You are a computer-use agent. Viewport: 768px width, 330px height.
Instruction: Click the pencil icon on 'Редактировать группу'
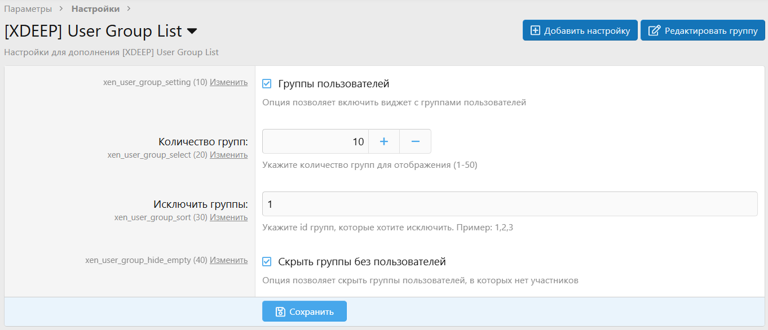coord(655,30)
